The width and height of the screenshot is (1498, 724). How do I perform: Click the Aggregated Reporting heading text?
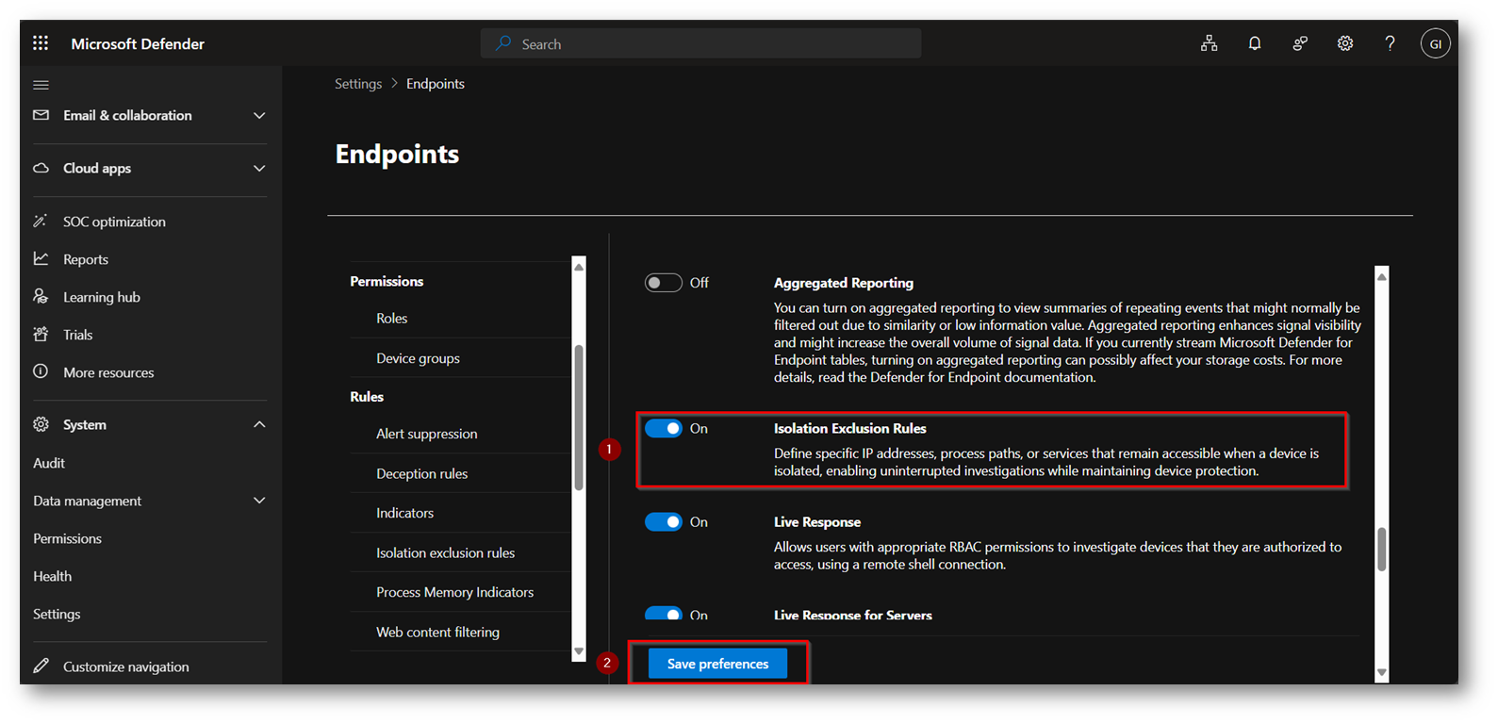[844, 283]
